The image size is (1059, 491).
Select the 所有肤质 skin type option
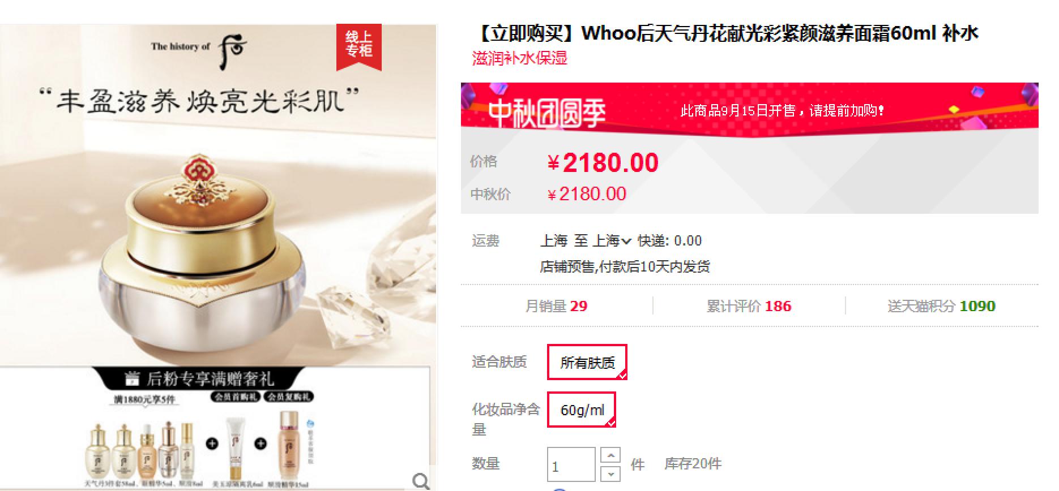click(x=587, y=362)
